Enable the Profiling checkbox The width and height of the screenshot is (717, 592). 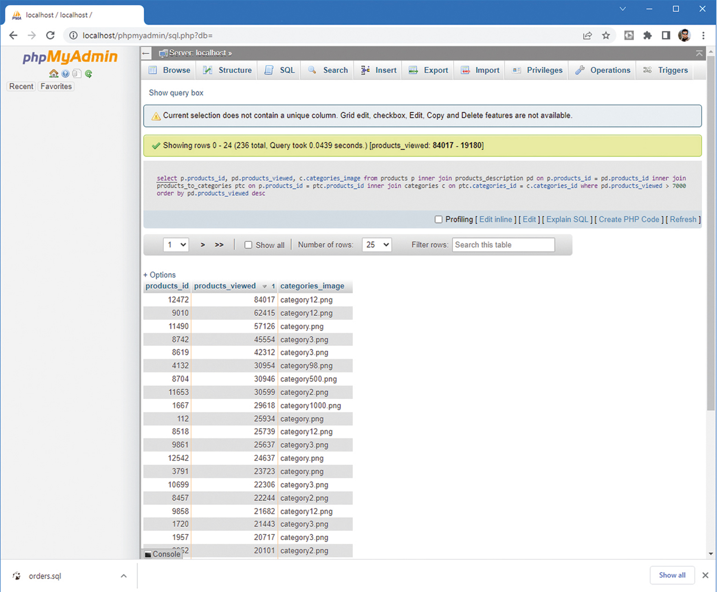click(x=438, y=219)
